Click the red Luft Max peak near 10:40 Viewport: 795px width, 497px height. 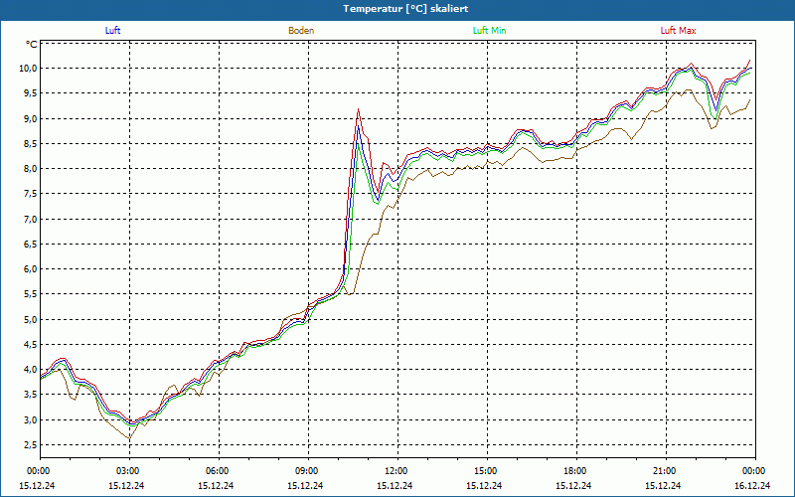tap(358, 109)
